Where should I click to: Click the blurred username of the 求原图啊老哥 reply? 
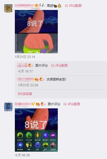(x=25, y=79)
